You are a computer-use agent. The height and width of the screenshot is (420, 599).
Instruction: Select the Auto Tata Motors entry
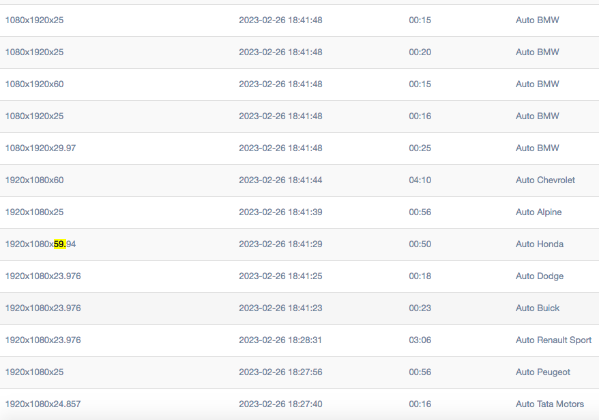pyautogui.click(x=550, y=404)
